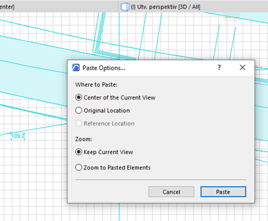Click the Paste Options dialog title text
Image resolution: width=268 pixels, height=221 pixels.
click(x=104, y=68)
